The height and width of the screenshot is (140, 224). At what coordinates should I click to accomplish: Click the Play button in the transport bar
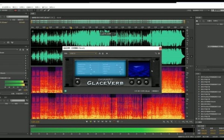click(91, 122)
